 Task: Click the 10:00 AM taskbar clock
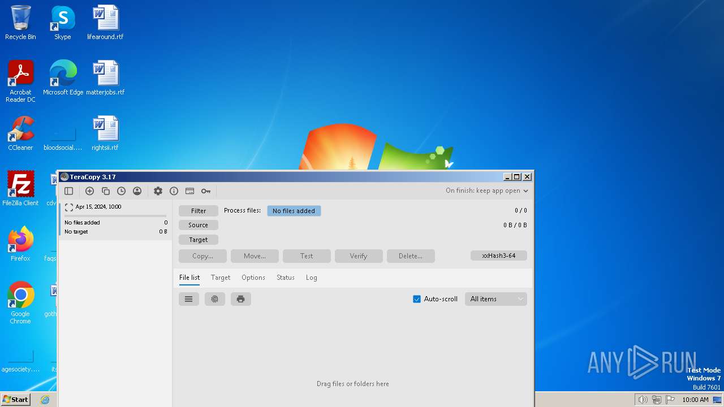coord(695,400)
